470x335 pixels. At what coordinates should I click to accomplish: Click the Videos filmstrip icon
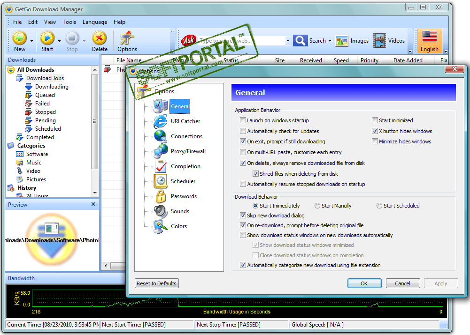[x=379, y=40]
